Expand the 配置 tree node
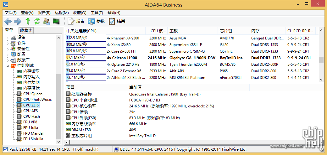 tap(8, 55)
